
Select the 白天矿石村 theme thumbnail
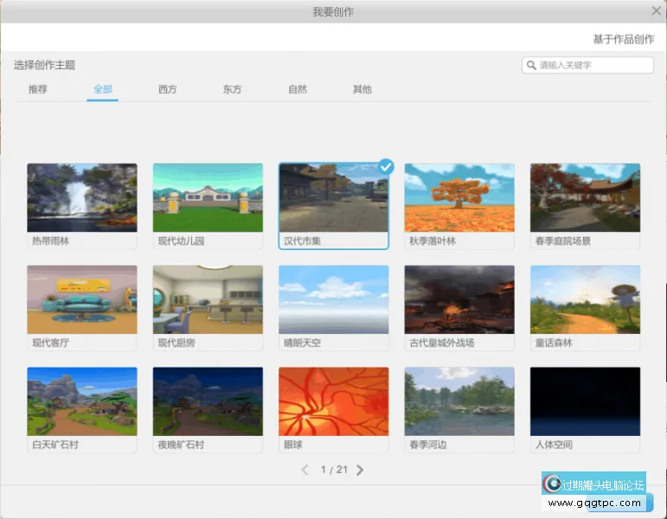pos(82,401)
